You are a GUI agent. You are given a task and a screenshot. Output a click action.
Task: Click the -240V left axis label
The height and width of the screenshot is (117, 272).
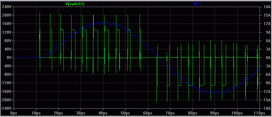(x=6, y=109)
